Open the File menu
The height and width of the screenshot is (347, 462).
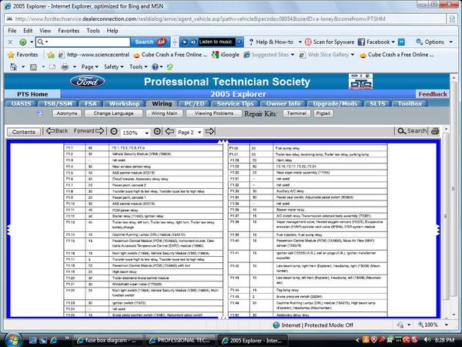(x=12, y=31)
